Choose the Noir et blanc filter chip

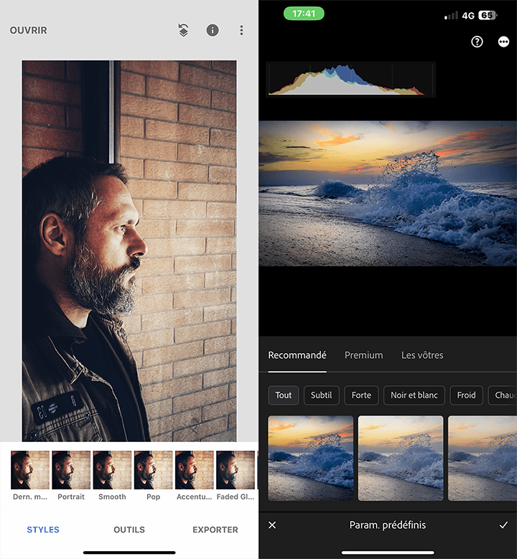(x=414, y=395)
